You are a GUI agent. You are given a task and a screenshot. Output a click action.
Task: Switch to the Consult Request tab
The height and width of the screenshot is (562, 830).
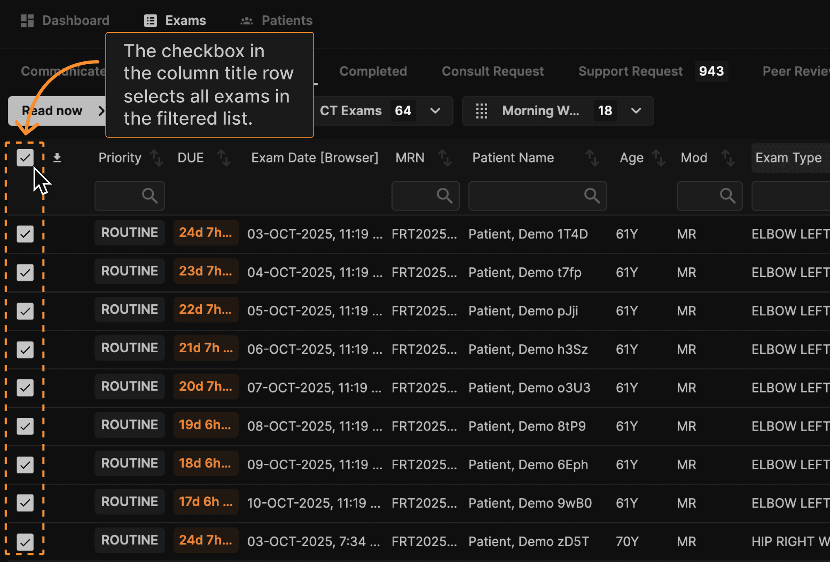point(493,71)
